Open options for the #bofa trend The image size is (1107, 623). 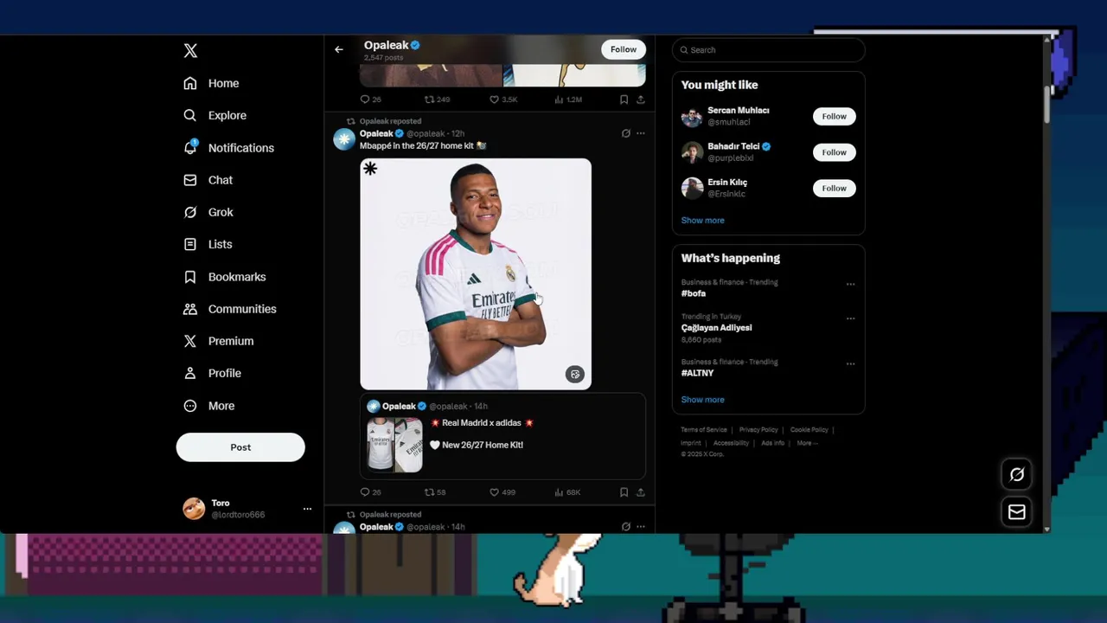(x=850, y=284)
